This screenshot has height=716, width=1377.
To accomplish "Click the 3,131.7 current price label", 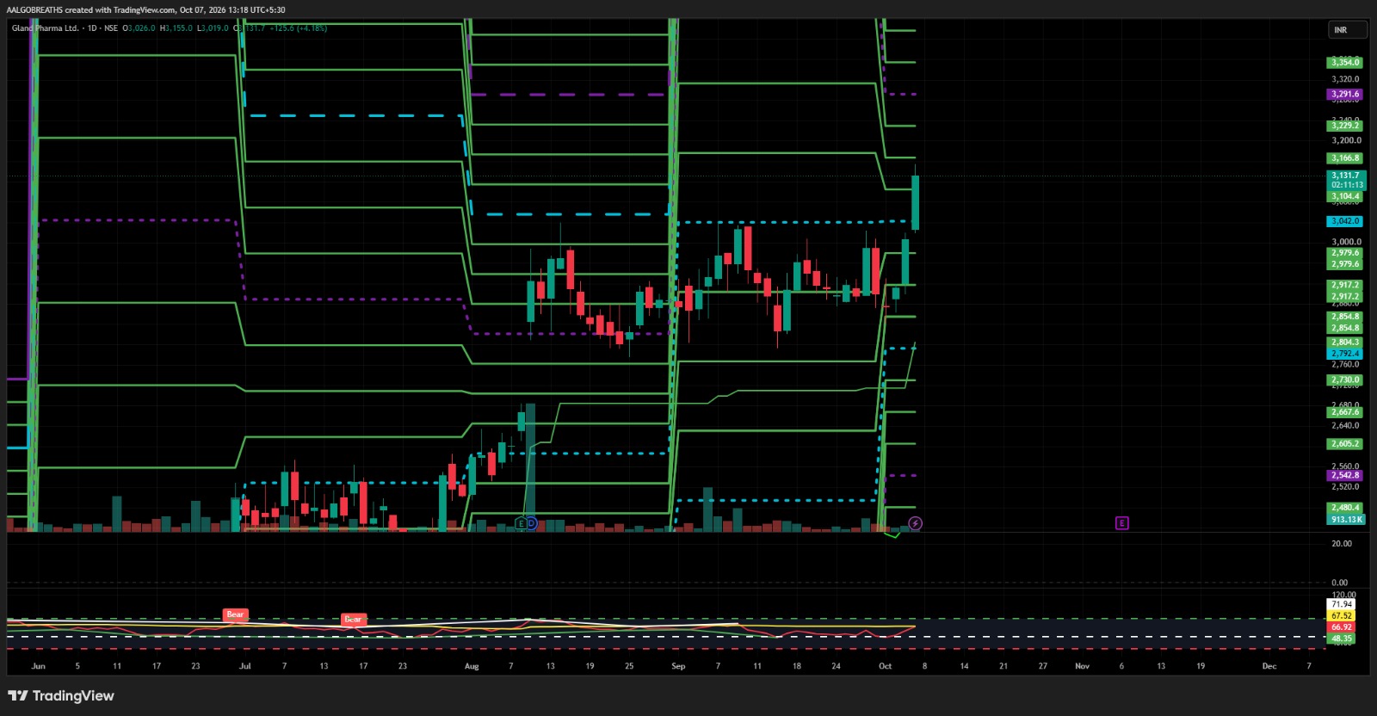I will (1346, 176).
